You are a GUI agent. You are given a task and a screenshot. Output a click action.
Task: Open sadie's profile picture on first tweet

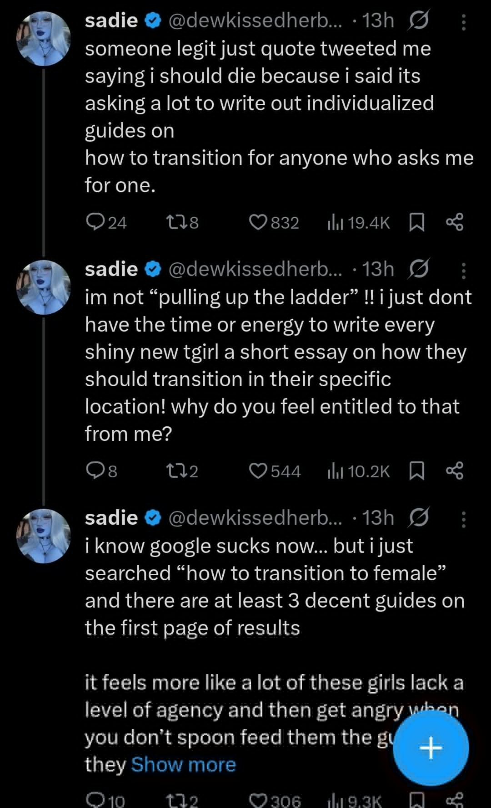click(x=44, y=39)
